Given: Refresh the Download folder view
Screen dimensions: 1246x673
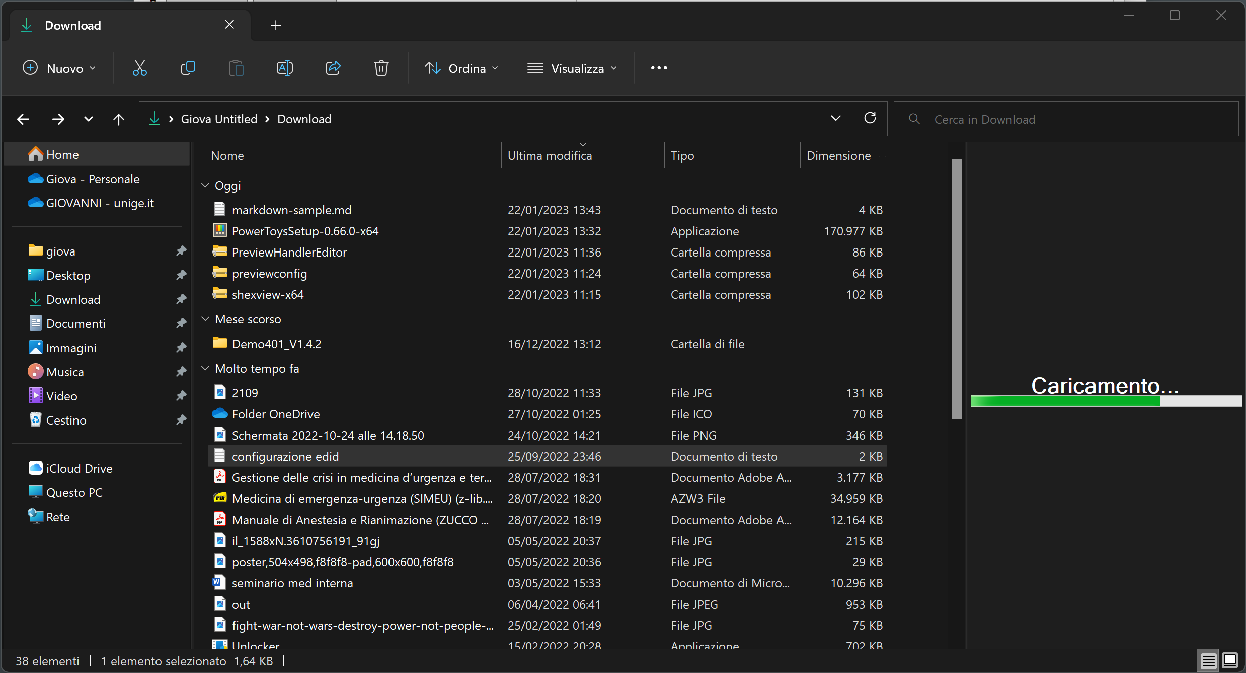Looking at the screenshot, I should click(870, 118).
